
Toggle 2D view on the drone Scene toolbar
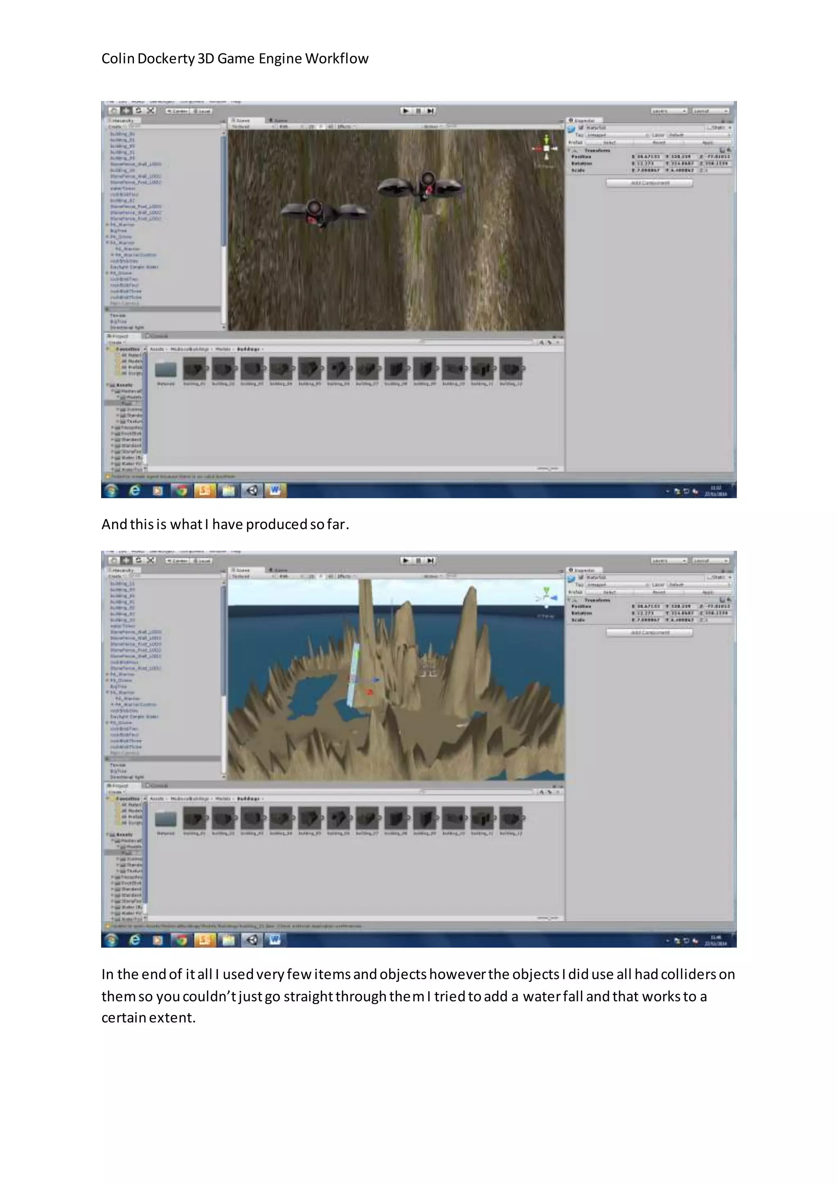311,126
